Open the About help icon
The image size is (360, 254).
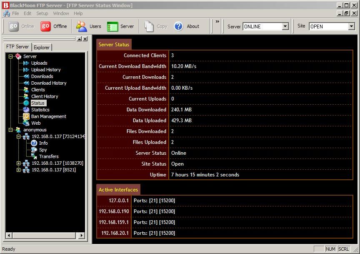coord(179,26)
